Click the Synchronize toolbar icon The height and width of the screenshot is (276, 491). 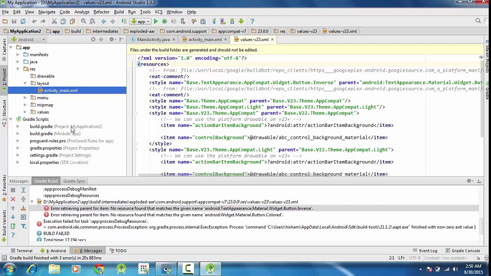[x=23, y=21]
